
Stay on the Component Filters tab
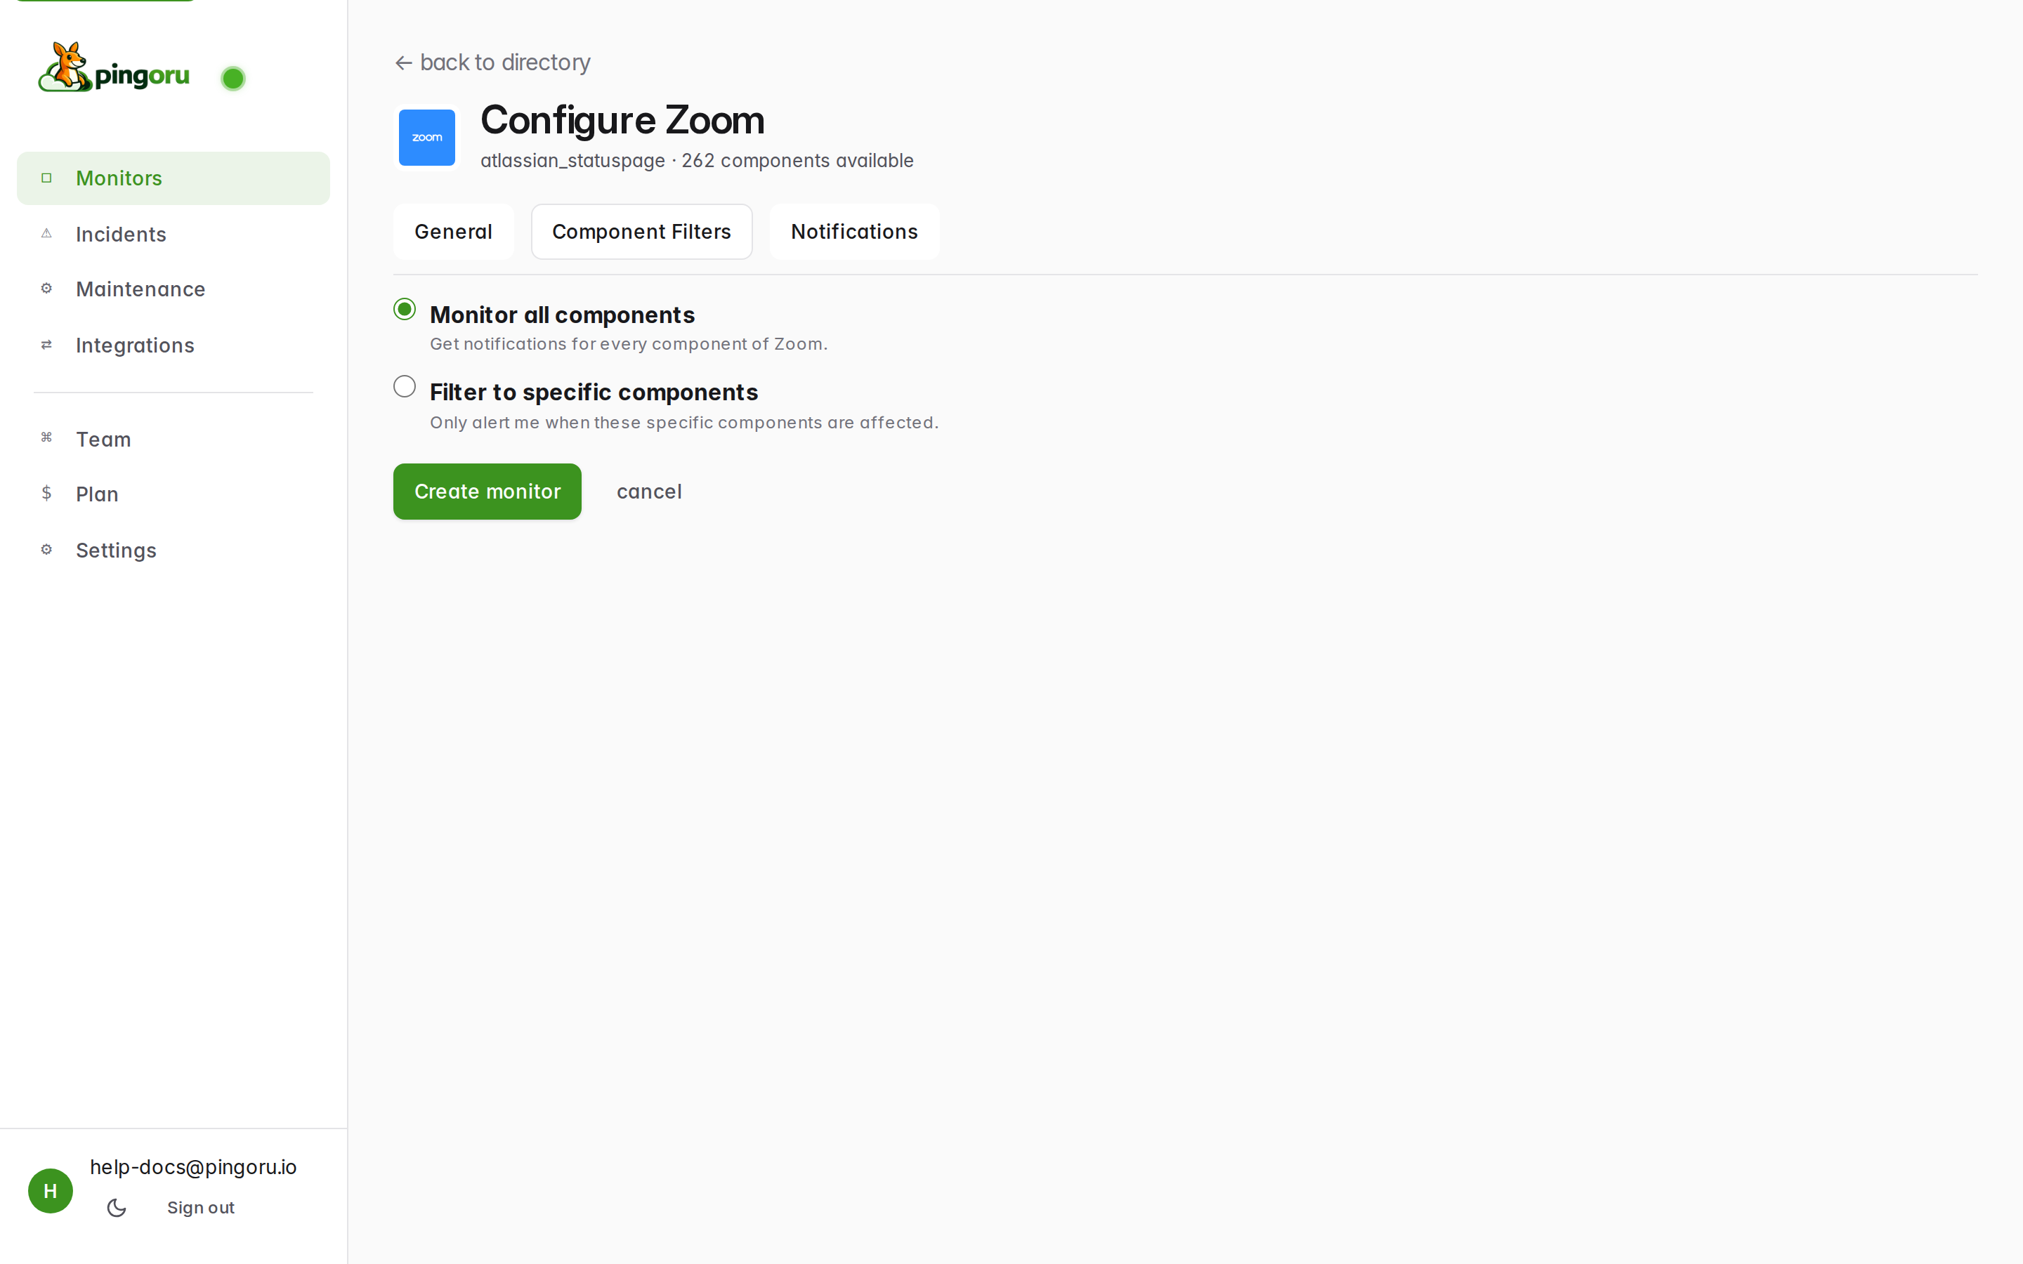tap(641, 232)
